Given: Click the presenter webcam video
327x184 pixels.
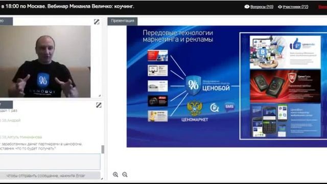Looking at the screenshot, I should [45, 61].
